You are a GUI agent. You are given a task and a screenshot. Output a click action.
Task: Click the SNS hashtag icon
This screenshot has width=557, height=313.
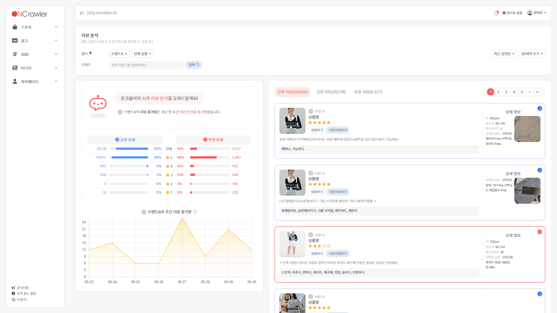coord(15,54)
